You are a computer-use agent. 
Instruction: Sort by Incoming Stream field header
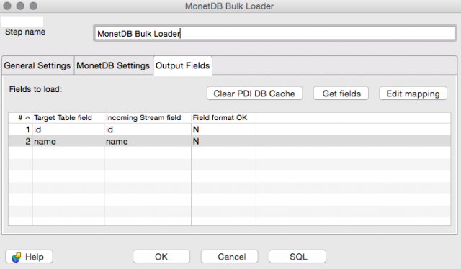(x=148, y=118)
